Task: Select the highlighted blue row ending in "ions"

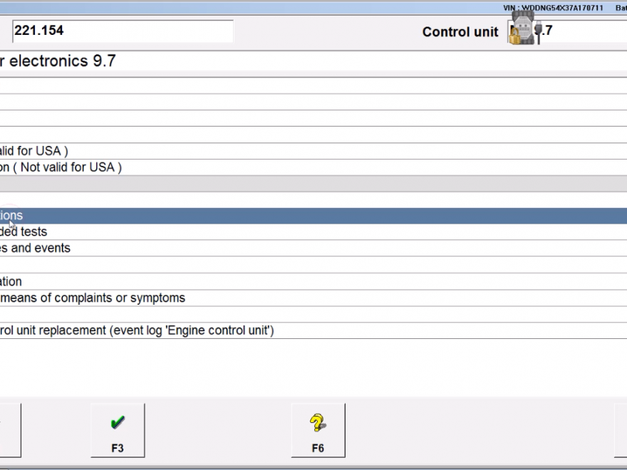Action: coord(313,216)
